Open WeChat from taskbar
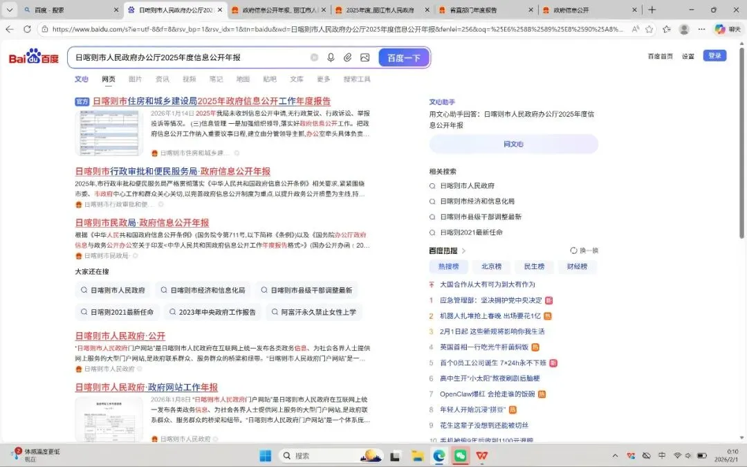747x467 pixels. (x=460, y=456)
